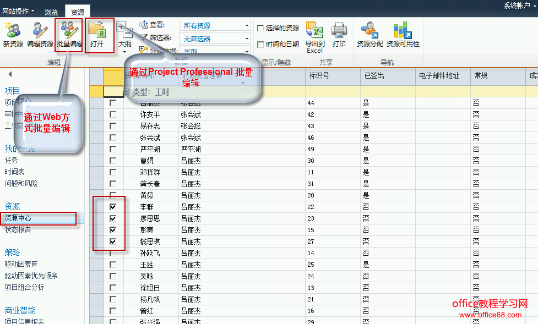This screenshot has height=324, width=538.
Task: Enable the 选择的资源 checkbox
Action: tap(260, 28)
